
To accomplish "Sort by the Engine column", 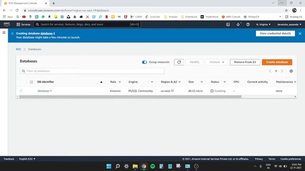I will (152, 82).
